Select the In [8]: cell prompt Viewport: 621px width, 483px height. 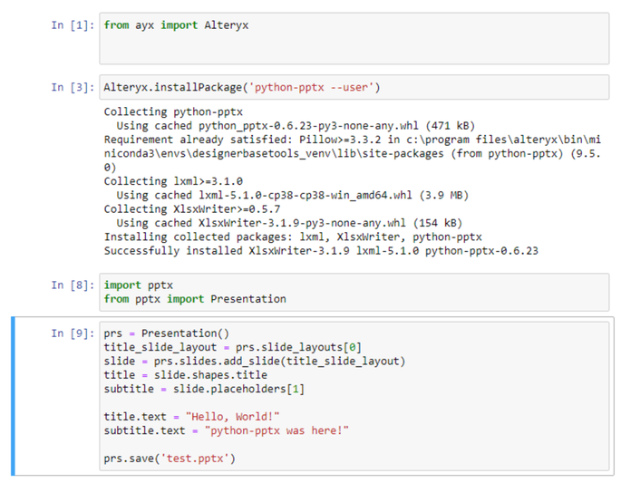click(x=73, y=285)
